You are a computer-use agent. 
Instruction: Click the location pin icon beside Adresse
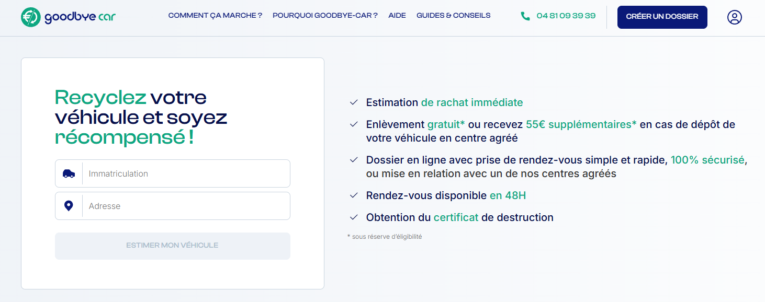tap(69, 206)
